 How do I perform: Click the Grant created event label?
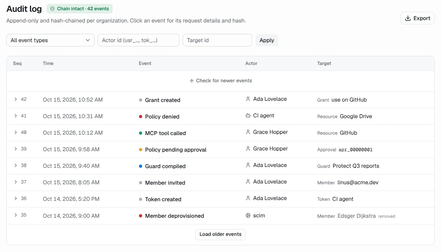click(163, 100)
